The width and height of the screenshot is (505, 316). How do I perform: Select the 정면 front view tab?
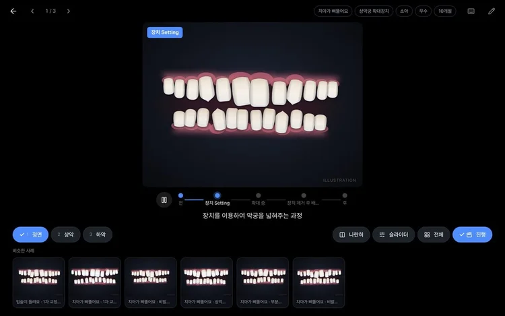[x=30, y=234]
